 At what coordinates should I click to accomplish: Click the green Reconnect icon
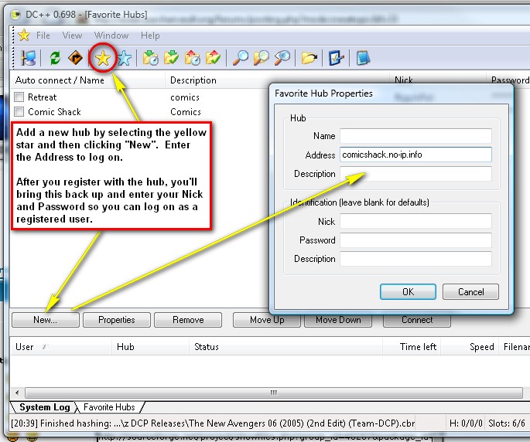(55, 58)
